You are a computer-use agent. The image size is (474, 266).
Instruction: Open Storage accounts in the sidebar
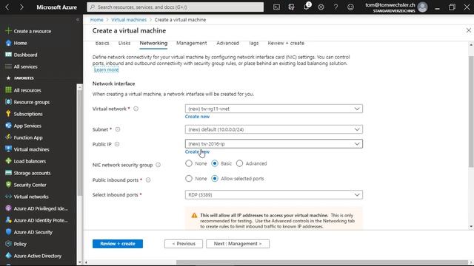(x=32, y=173)
